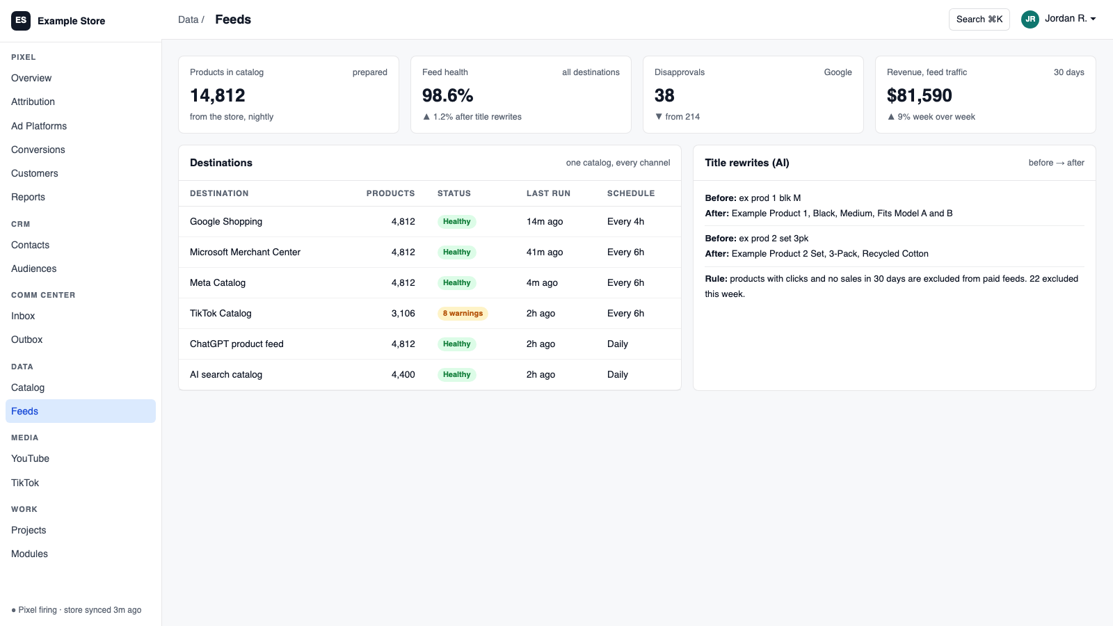Click the 8 warnings status badge
The width and height of the screenshot is (1113, 626).
463,314
